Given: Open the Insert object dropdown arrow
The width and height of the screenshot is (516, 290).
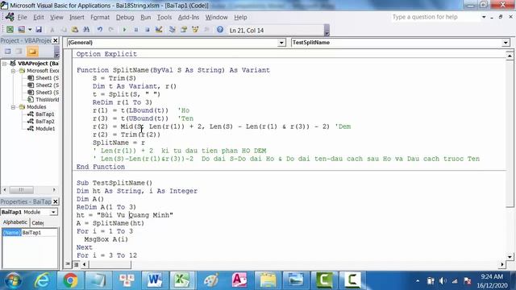Looking at the screenshot, I should click(x=30, y=30).
